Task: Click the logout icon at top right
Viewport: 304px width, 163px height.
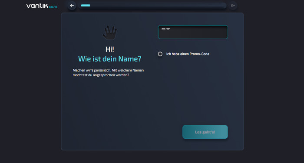Action: tap(233, 6)
